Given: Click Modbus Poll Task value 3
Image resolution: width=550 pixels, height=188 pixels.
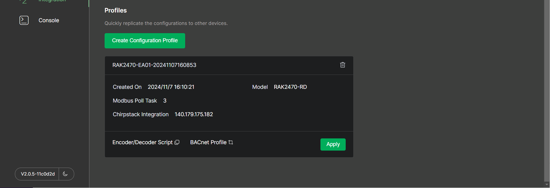Looking at the screenshot, I should 165,101.
